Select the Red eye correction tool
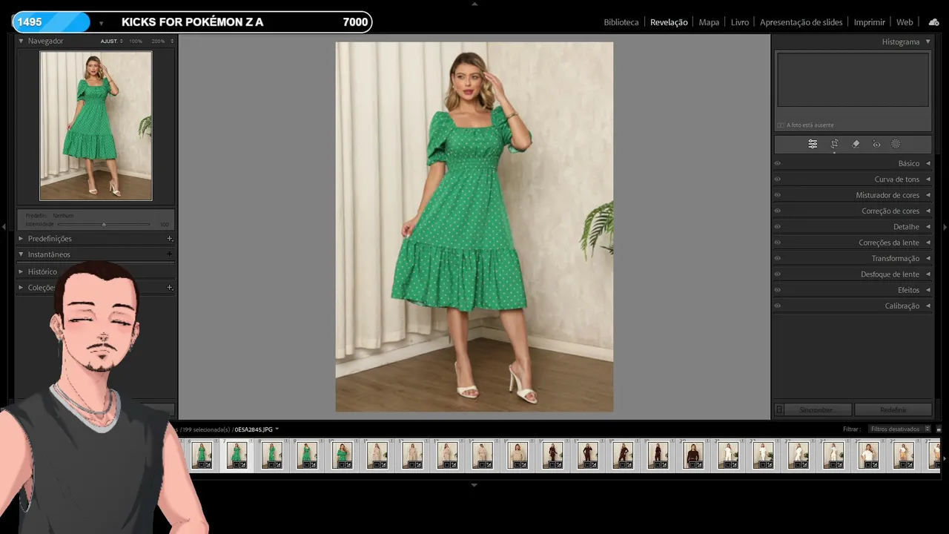The height and width of the screenshot is (534, 949). pyautogui.click(x=876, y=144)
